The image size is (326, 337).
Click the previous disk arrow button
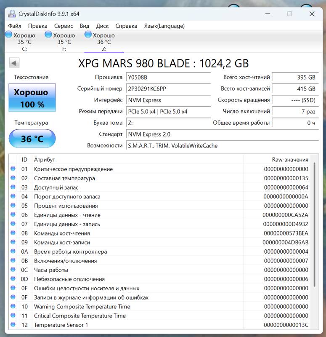click(x=14, y=63)
